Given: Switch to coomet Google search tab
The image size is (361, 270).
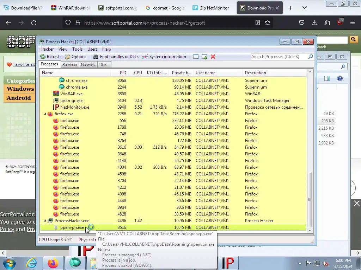Looking at the screenshot, I should pos(165,8).
